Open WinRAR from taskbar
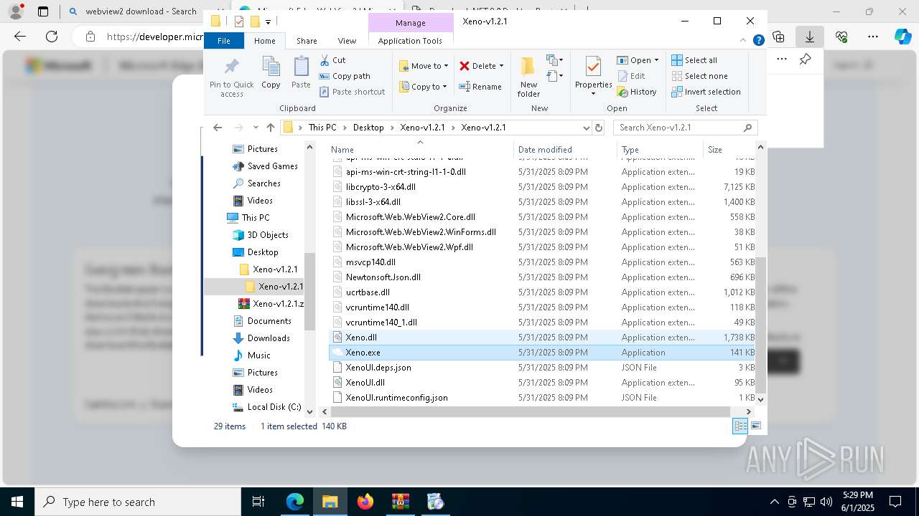This screenshot has width=919, height=516. click(401, 502)
